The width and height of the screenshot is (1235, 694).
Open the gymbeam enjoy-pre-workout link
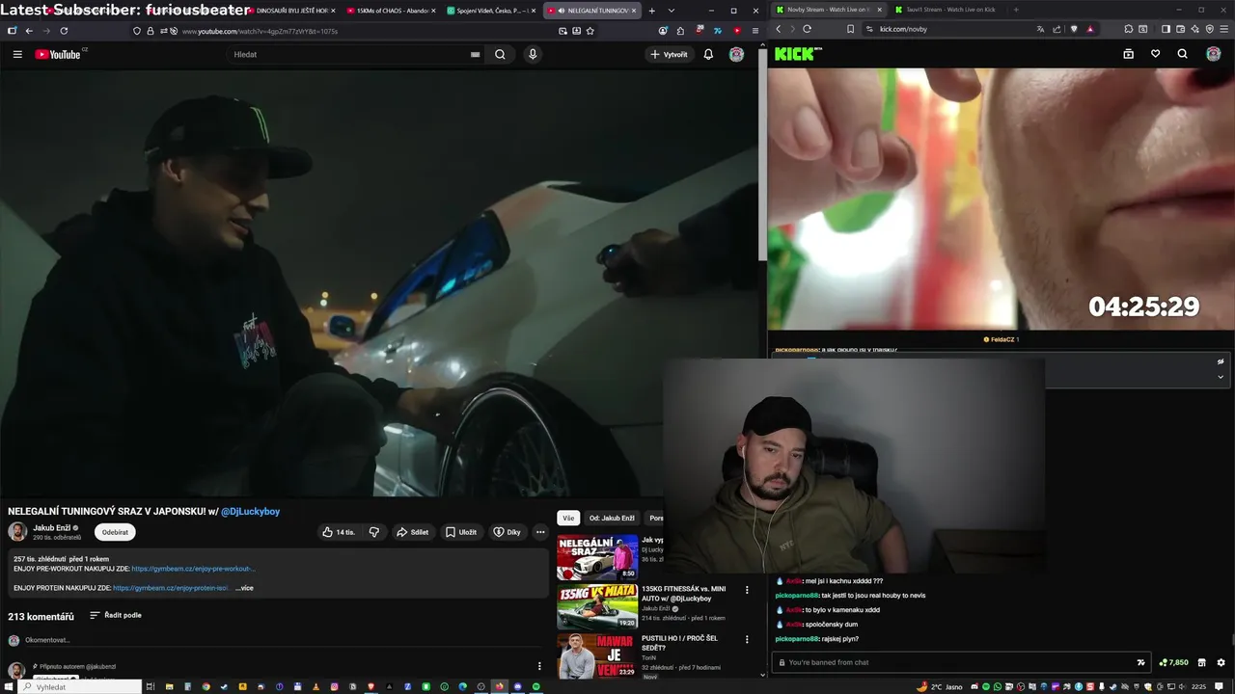click(x=193, y=569)
